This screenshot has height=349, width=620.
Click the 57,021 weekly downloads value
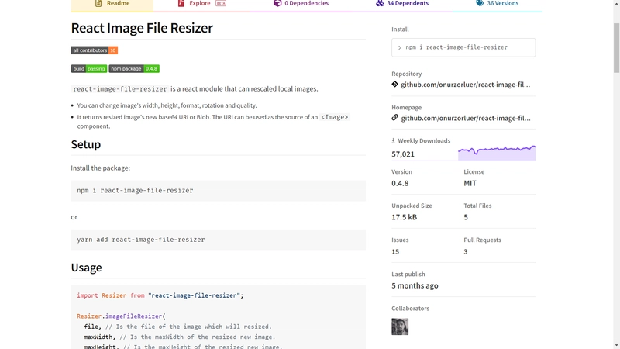403,154
